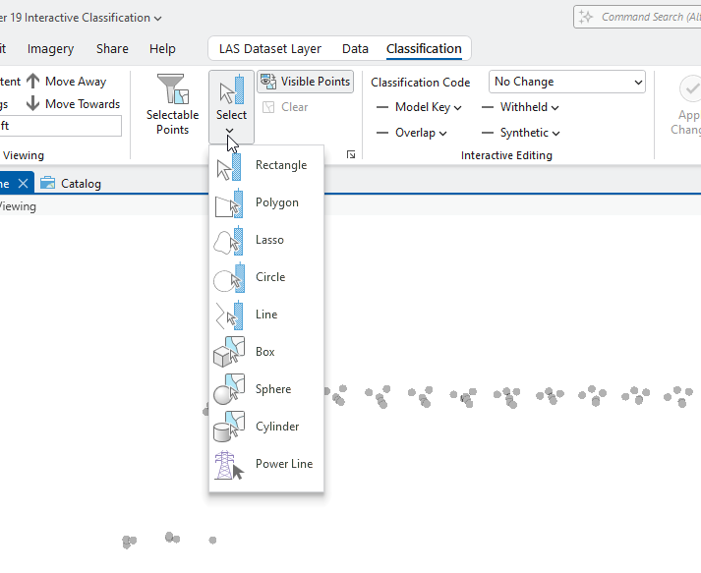Open the Share ribbon tab
The width and height of the screenshot is (701, 573).
click(x=112, y=49)
